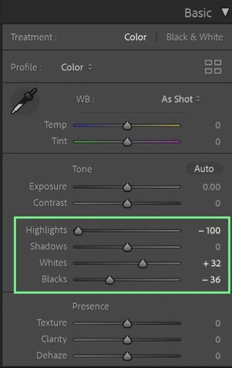Select Color treatment
This screenshot has width=232, height=368.
pos(135,37)
